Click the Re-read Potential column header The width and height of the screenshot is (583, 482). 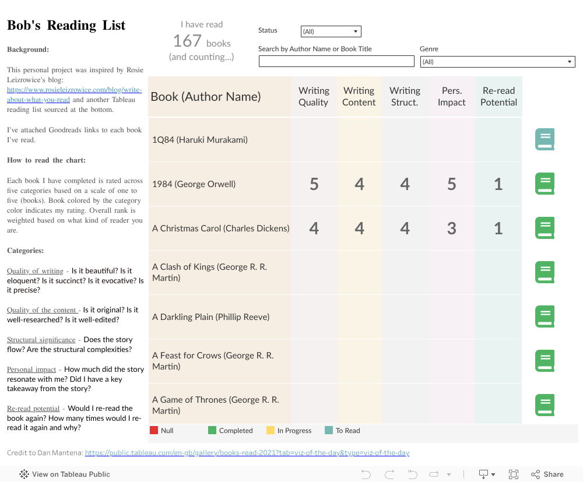[498, 97]
